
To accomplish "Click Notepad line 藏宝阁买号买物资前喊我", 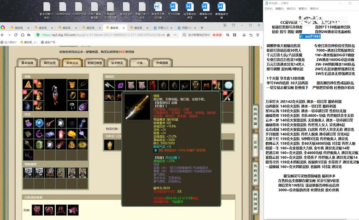I will pos(309,176).
